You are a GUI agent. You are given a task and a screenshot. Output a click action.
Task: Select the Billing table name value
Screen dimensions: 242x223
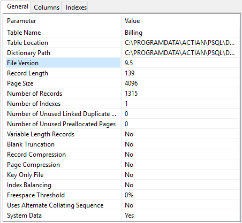tap(133, 33)
